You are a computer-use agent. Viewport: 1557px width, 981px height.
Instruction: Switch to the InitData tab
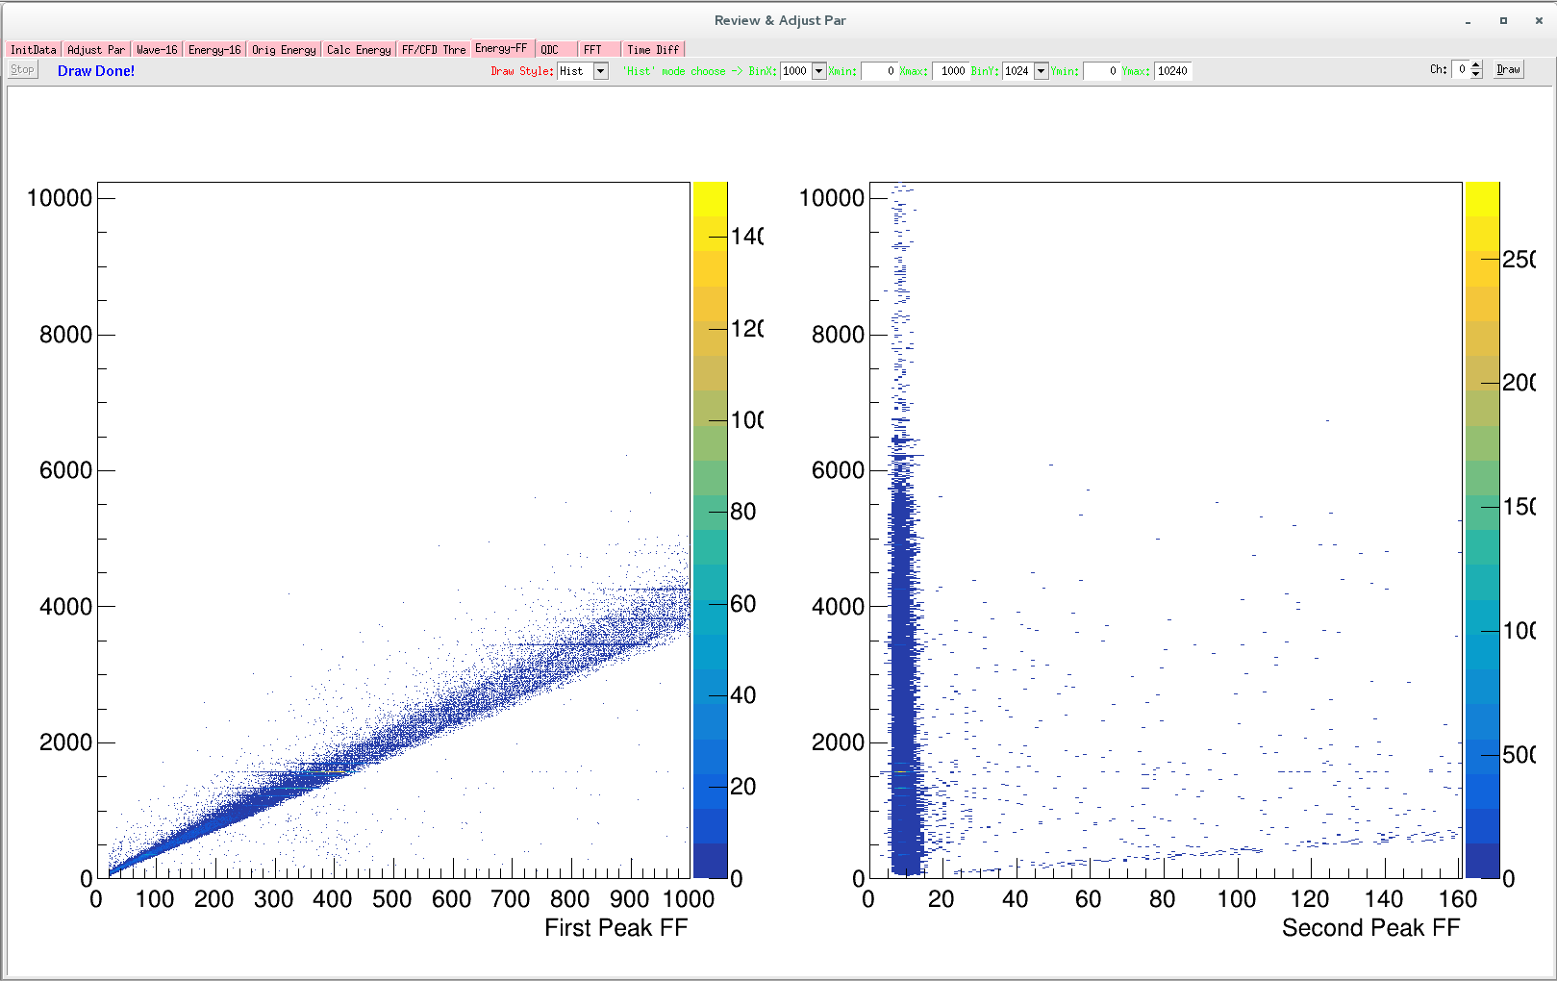[x=34, y=50]
